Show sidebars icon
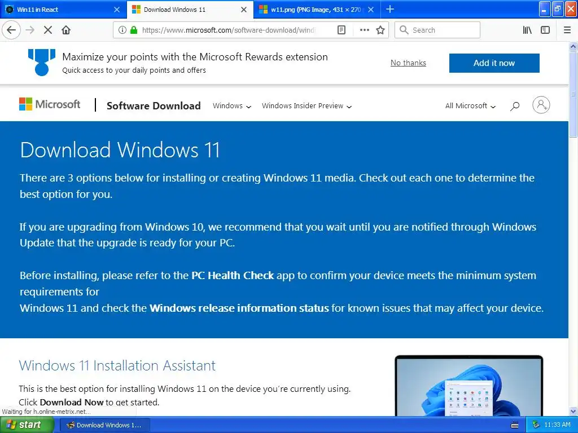This screenshot has width=578, height=433. [x=545, y=30]
